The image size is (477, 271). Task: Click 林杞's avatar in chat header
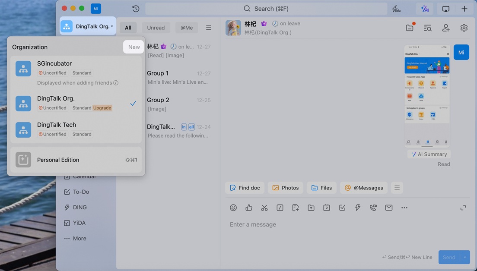click(233, 28)
